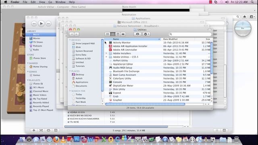Click the Utilities search field
The width and height of the screenshot is (258, 145).
[x=190, y=34]
